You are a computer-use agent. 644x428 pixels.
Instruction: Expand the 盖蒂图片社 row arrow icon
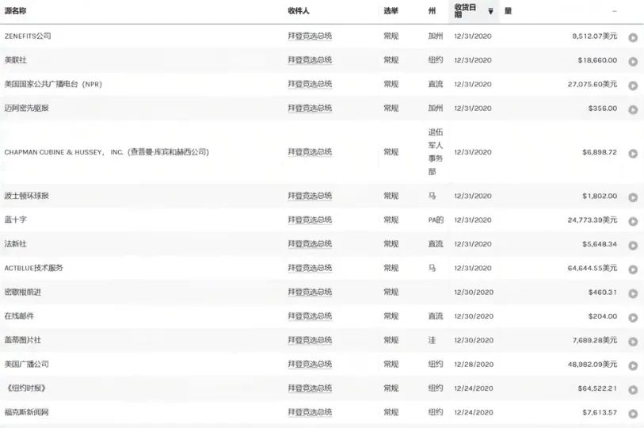coord(633,342)
